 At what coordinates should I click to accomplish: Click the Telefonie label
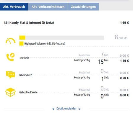click(x=24, y=58)
